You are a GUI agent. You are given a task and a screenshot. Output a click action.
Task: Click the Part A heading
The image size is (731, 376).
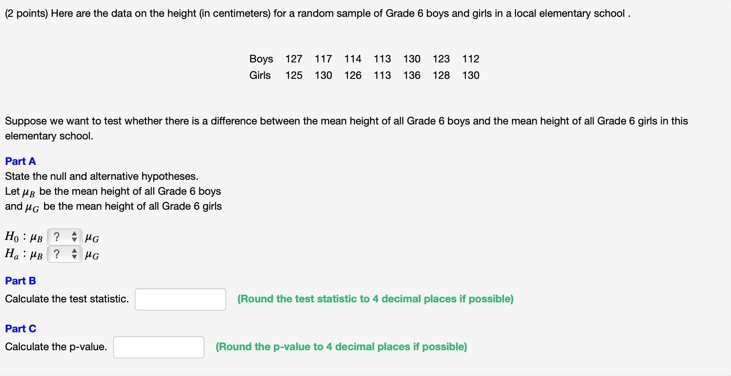click(x=20, y=161)
